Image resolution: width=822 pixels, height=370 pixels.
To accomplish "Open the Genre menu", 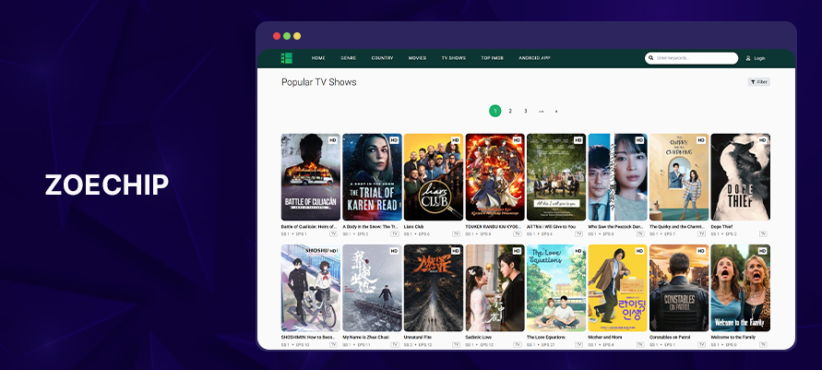I will [348, 58].
